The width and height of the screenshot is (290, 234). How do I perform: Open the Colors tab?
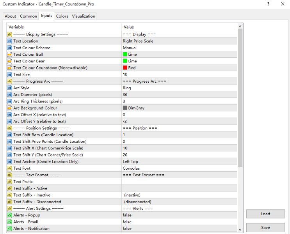coord(62,16)
